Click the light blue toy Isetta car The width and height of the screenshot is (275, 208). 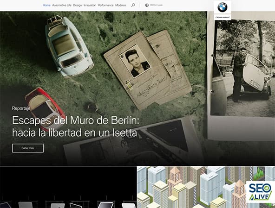(69, 46)
